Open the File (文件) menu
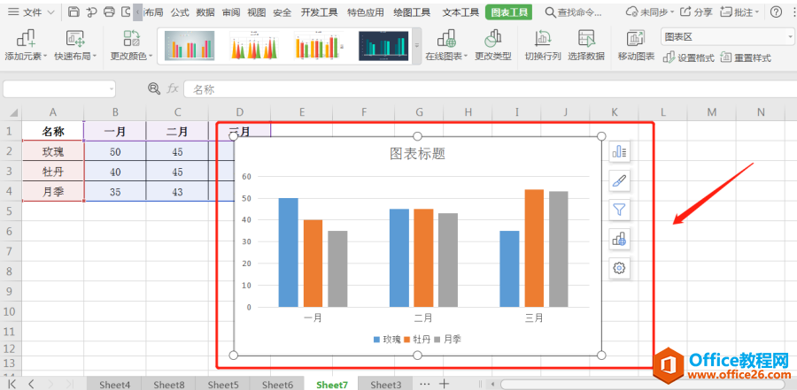This screenshot has width=797, height=390. 26,12
